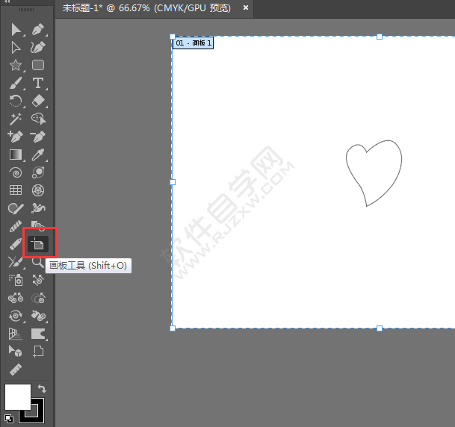The height and width of the screenshot is (427, 455).
Task: Pick the Delete Anchor Point tool
Action: click(x=37, y=137)
